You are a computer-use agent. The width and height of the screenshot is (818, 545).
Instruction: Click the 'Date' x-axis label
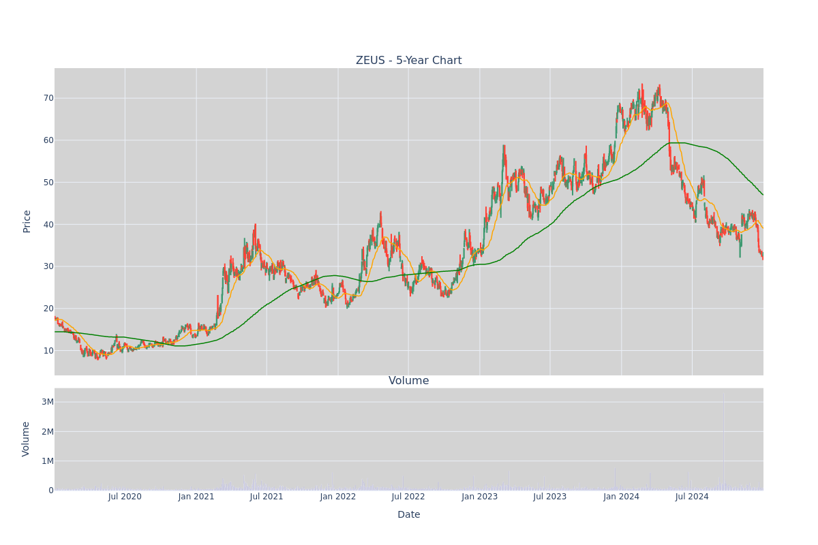pos(408,515)
